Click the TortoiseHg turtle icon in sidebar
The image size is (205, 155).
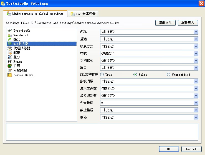pos(10,31)
